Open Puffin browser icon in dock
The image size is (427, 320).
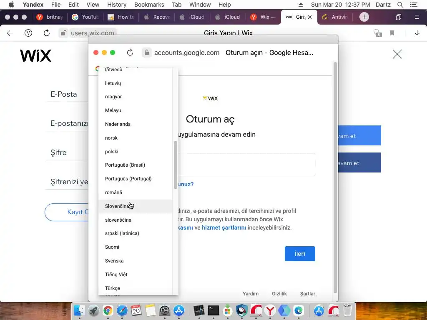(242, 310)
